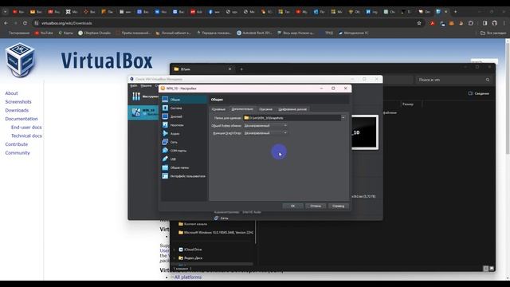Image resolution: width=510 pixels, height=287 pixels.
Task: Reload the browser page
Action: point(25,23)
